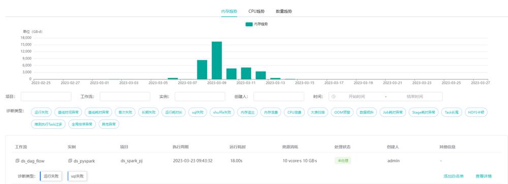Toggle the 内存趋势 legend swatch
508x184 pixels.
(x=249, y=24)
